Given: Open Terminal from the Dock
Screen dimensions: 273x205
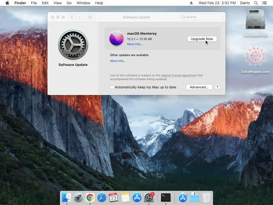Looking at the screenshot, I should (166, 198).
